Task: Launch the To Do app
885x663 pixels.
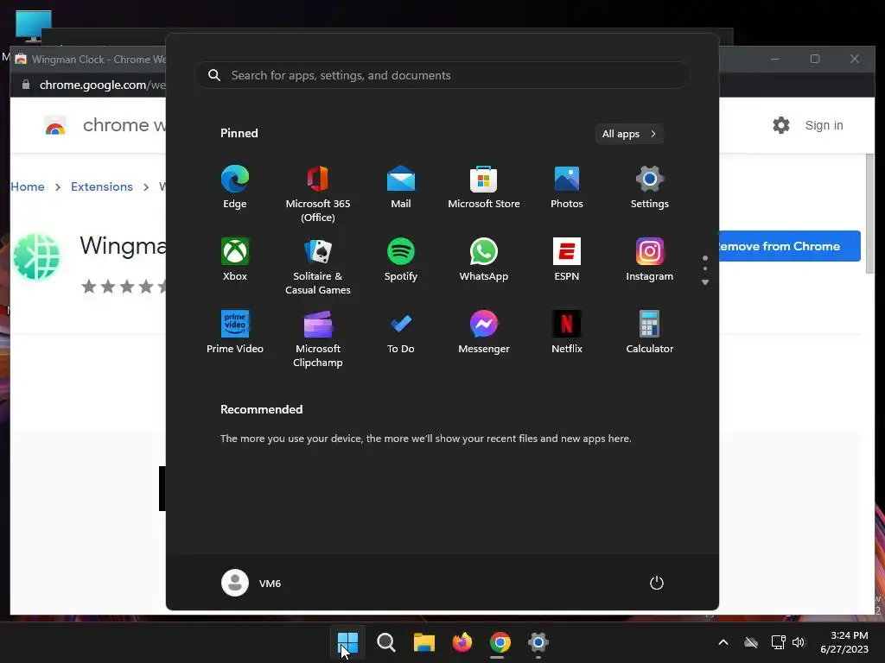Action: coord(401,332)
